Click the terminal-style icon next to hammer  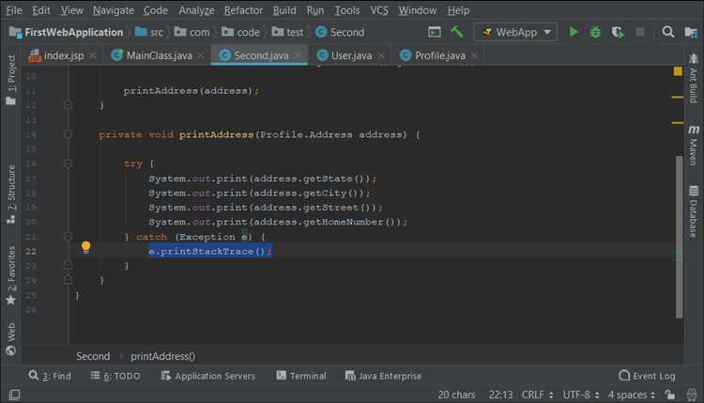click(x=435, y=32)
